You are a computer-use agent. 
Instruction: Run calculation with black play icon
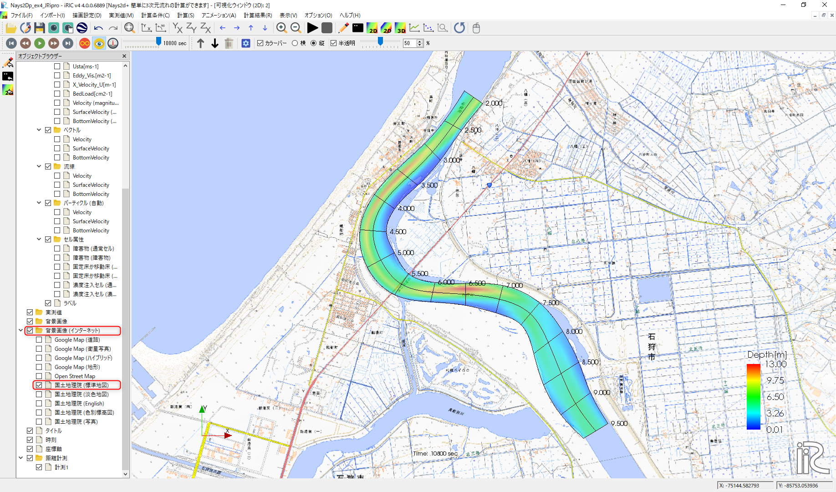pyautogui.click(x=312, y=28)
